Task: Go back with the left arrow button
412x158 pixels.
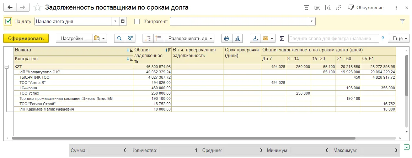Action: [10, 7]
